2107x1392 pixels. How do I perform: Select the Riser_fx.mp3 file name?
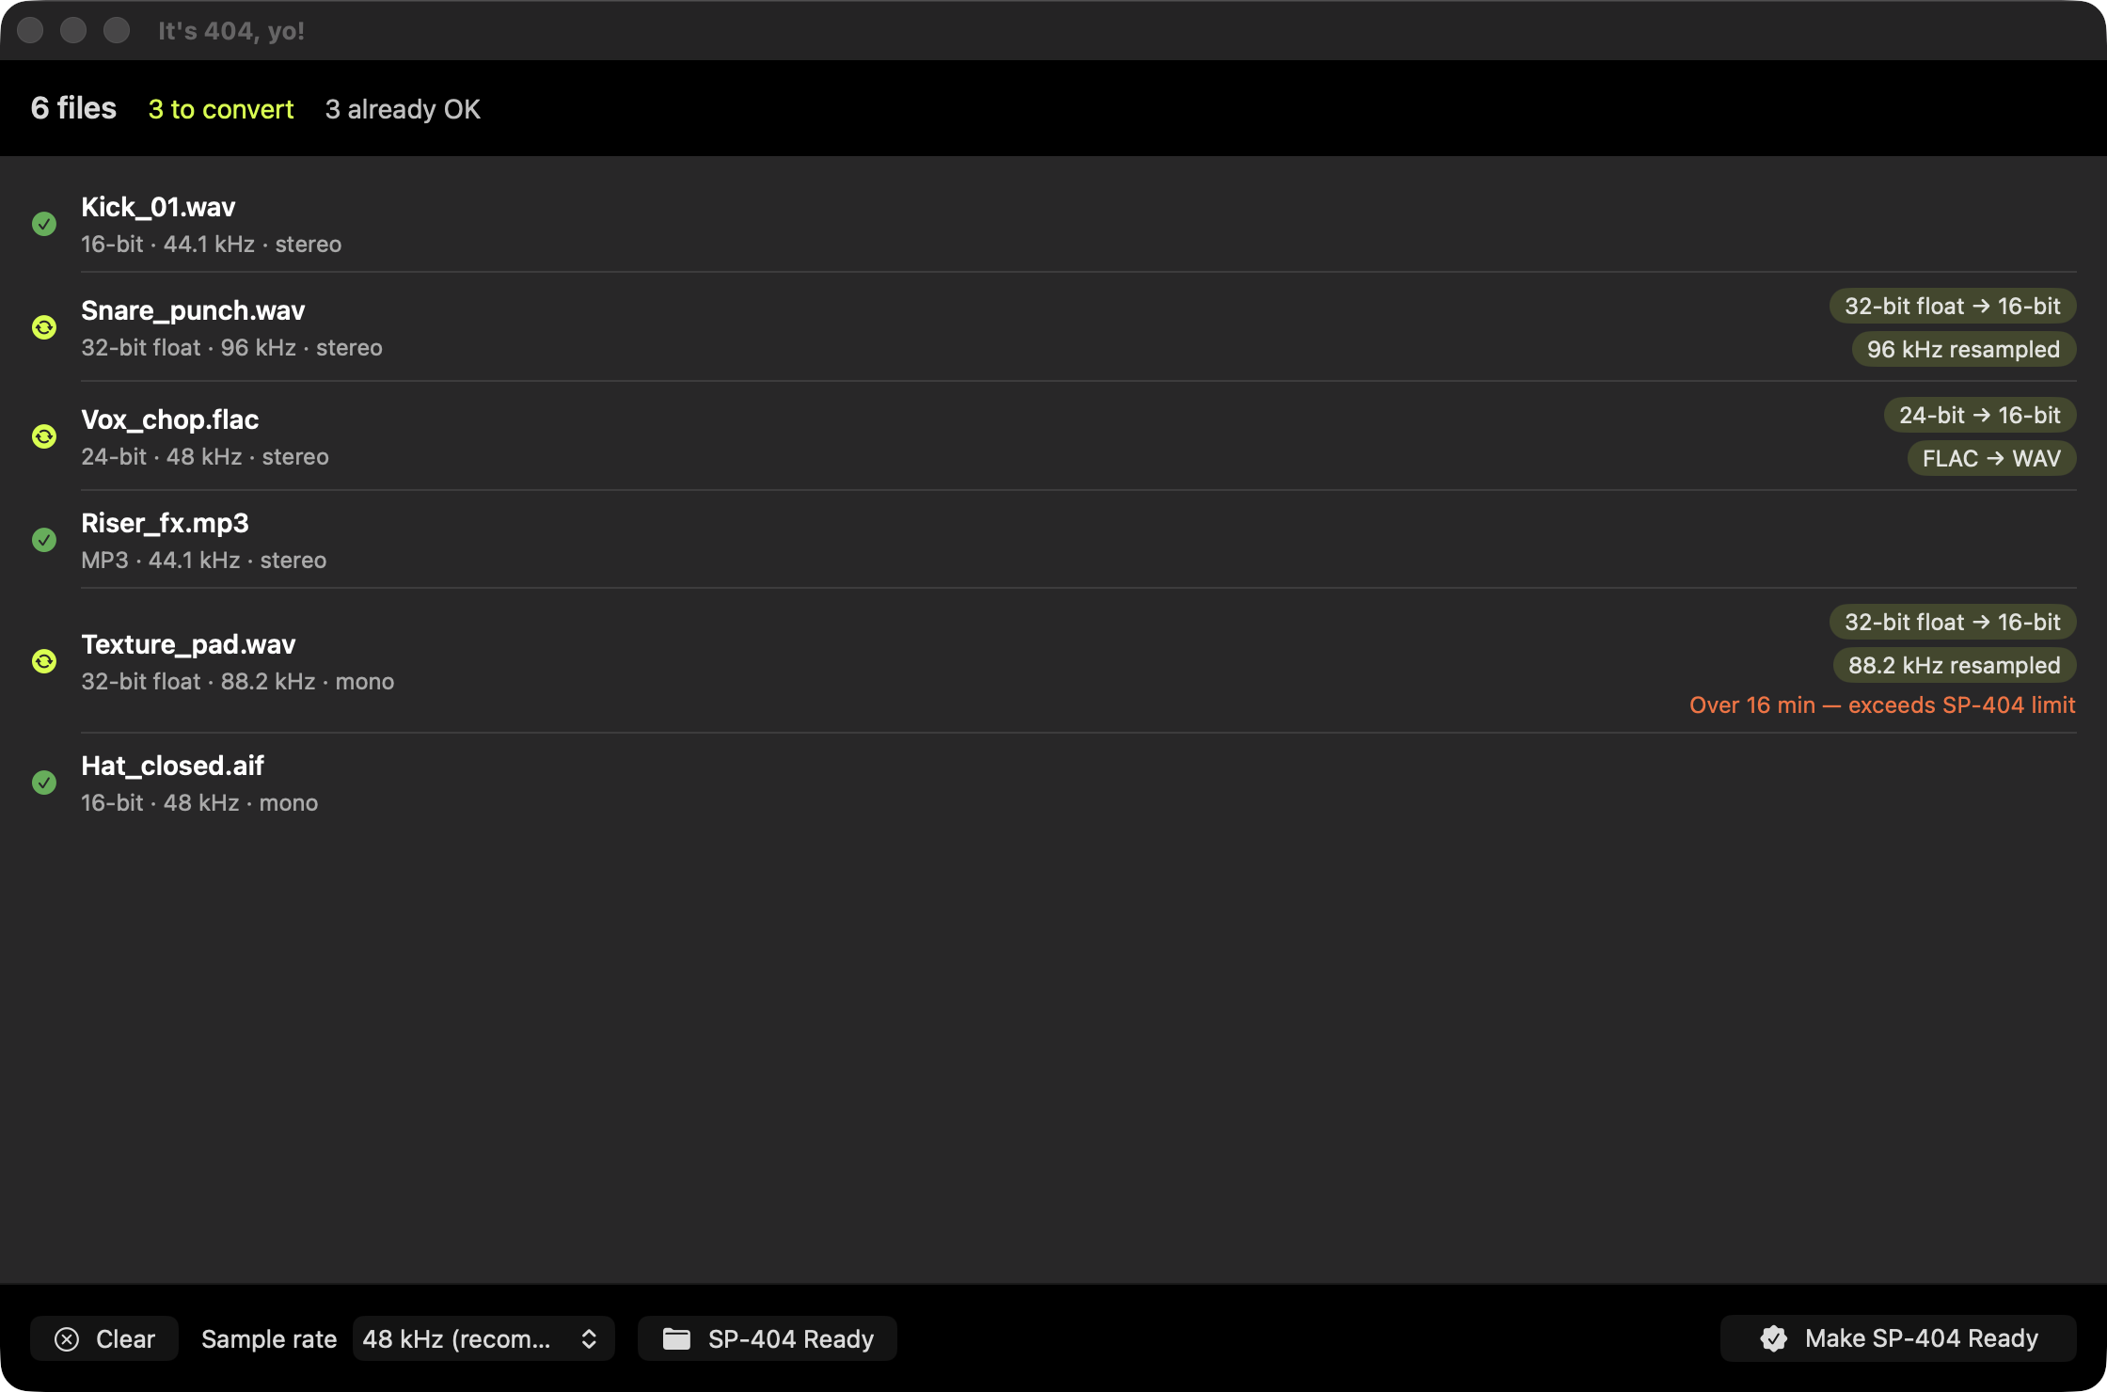coord(165,523)
